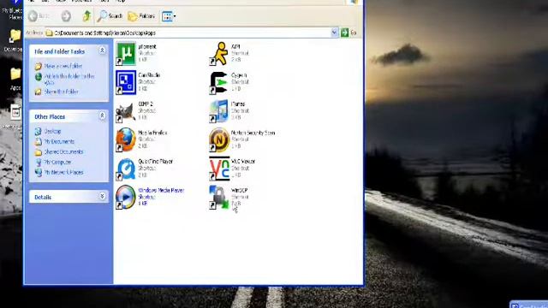Select the CamStudio shortcut icon
The height and width of the screenshot is (308, 548).
tap(126, 82)
